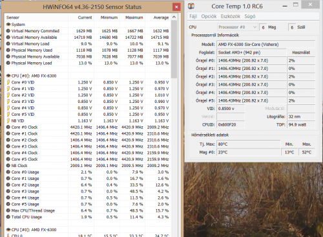The height and width of the screenshot is (237, 323).
Task: Select the Core #3 Usage row label
Action: pyautogui.click(x=25, y=191)
